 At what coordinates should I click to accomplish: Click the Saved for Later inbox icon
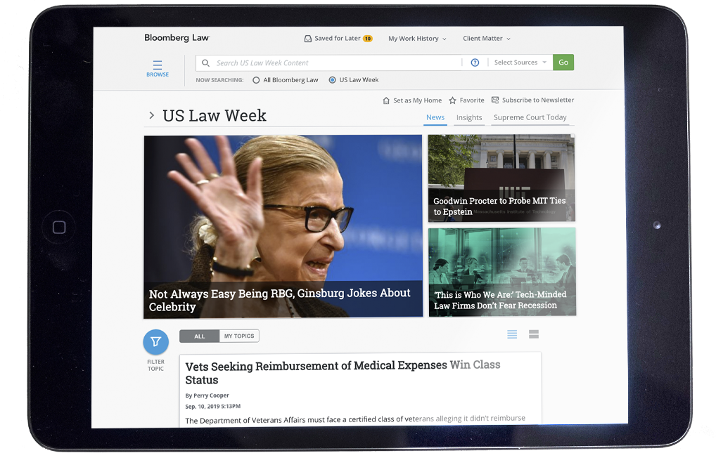tap(308, 39)
